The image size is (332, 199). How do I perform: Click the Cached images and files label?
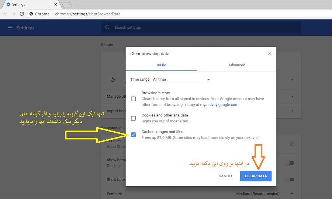coord(162,132)
